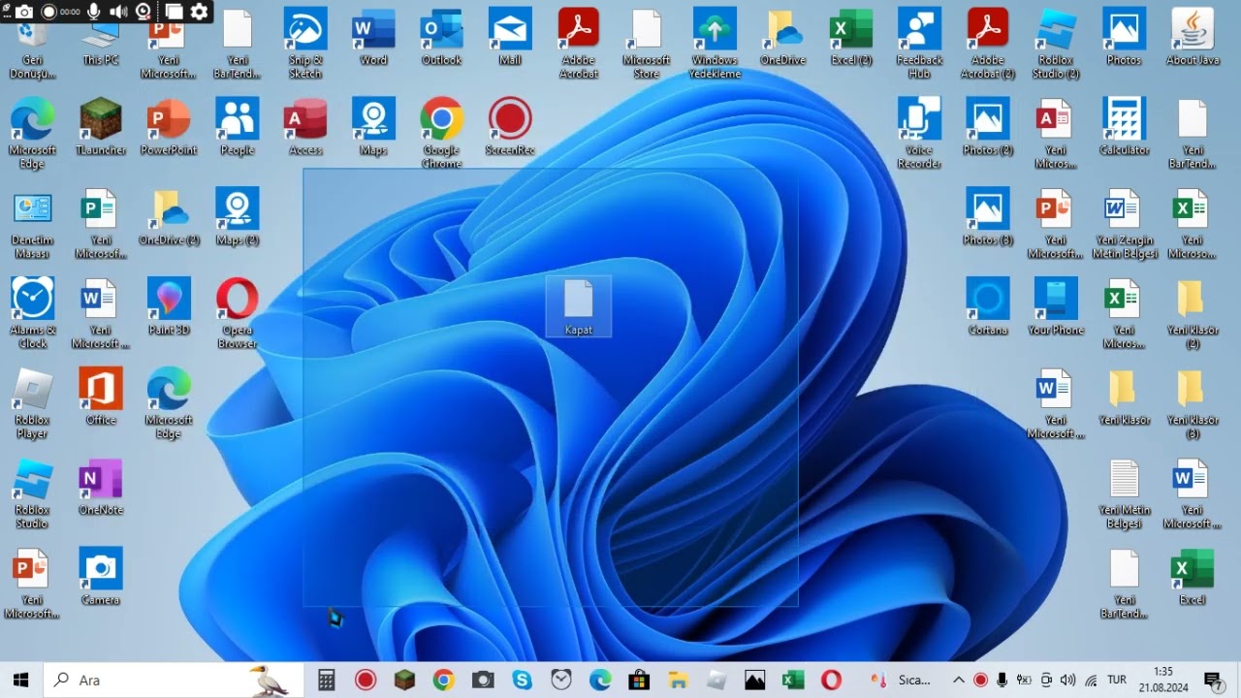Select the Kapat file on the desktop
Viewport: 1241px width, 698px height.
coord(578,307)
